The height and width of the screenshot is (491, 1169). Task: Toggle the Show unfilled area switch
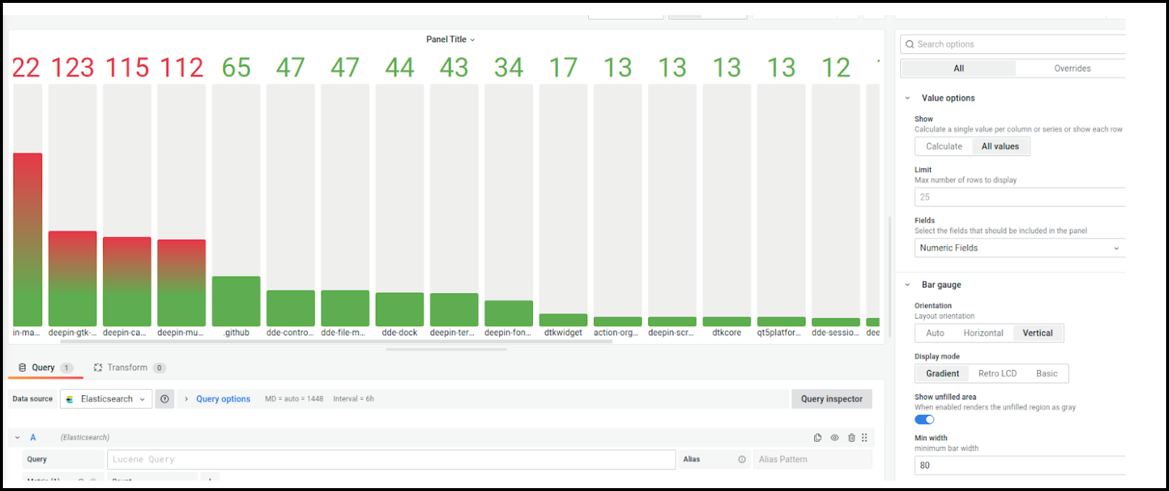[x=924, y=419]
